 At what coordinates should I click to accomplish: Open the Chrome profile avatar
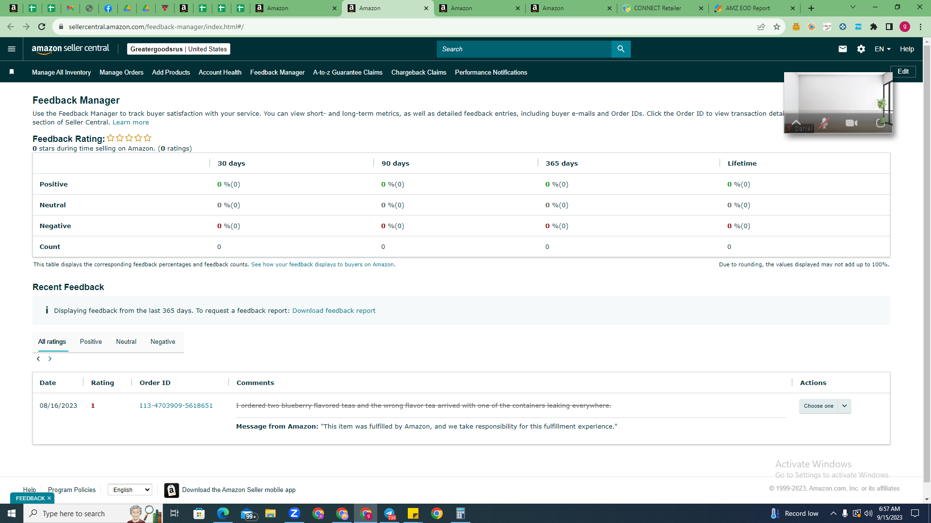click(905, 27)
